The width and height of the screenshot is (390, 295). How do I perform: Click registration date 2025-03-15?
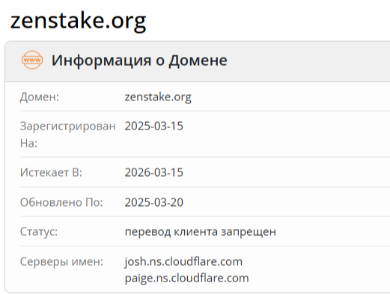(x=154, y=126)
